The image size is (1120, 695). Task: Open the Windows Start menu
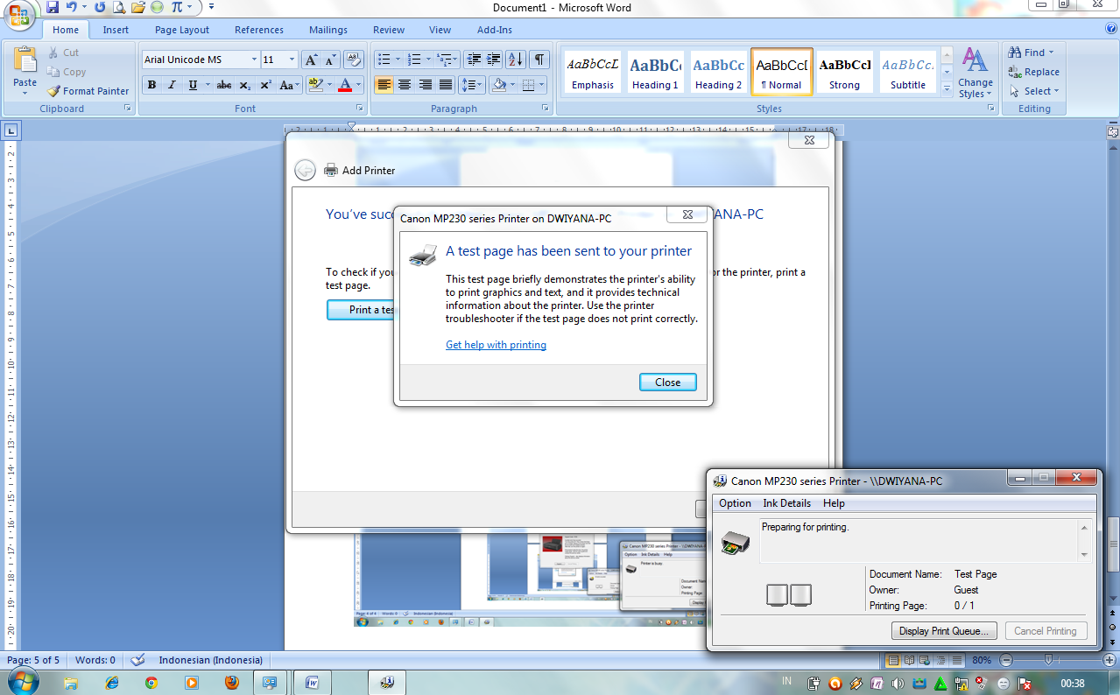click(21, 682)
